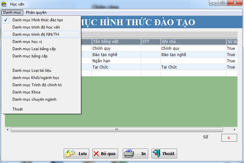This screenshot has height=163, width=244.
Task: Toggle checked Danh mục Hình thức đào tạo
Action: (x=37, y=20)
